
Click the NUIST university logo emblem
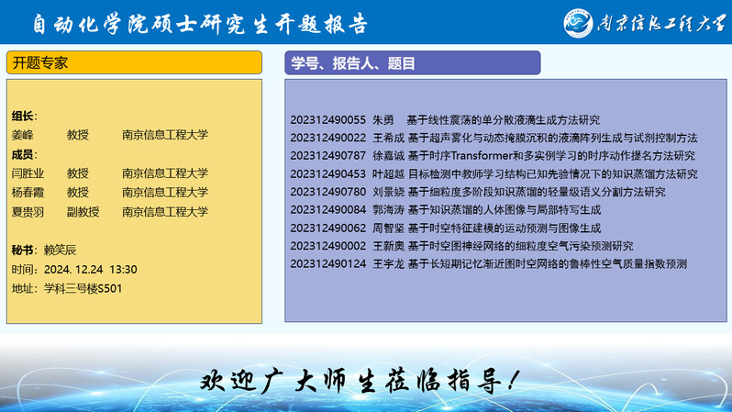[x=578, y=23]
